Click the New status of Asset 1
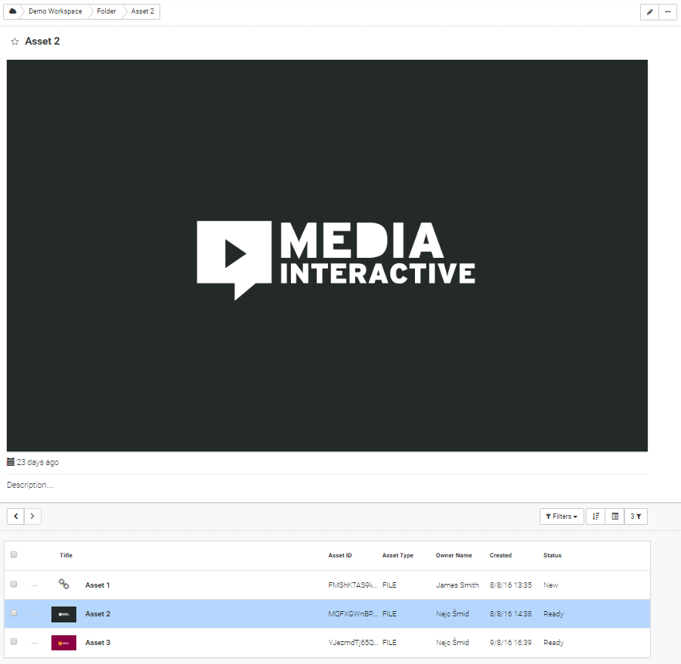Viewport: 681px width, 664px height. point(551,585)
